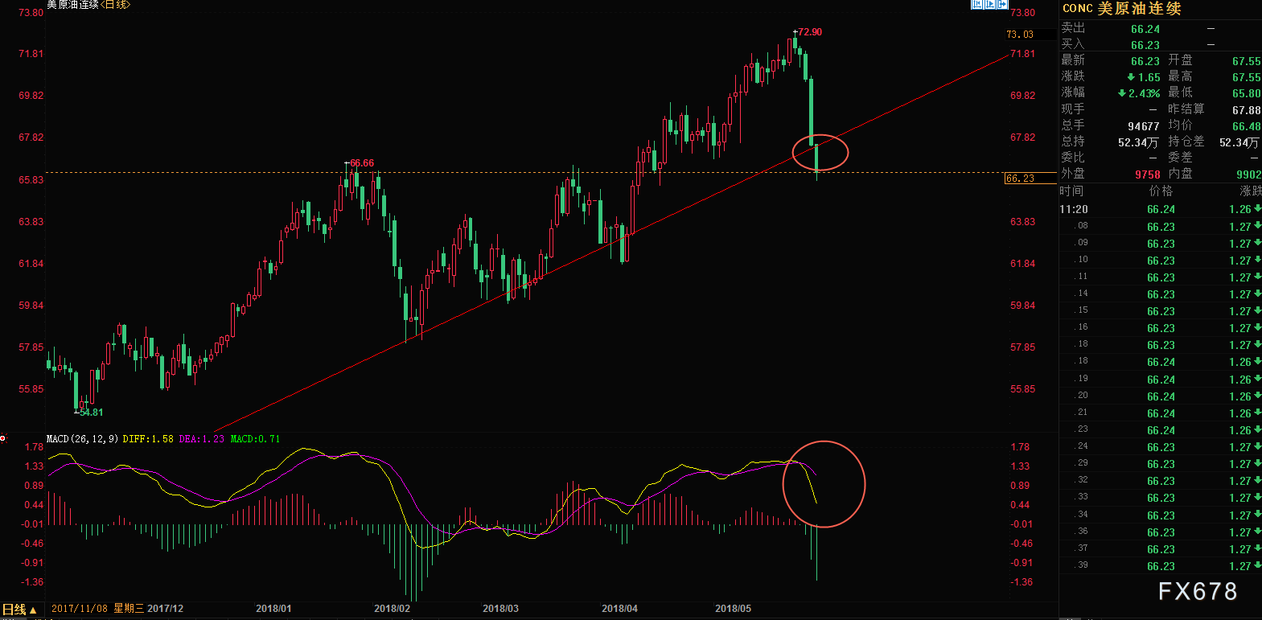Click the first blue chart tool icon
This screenshot has width=1262, height=620.
click(977, 4)
